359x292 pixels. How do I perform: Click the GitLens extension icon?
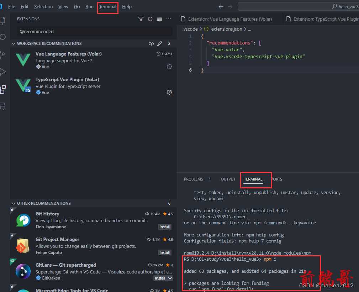tap(23, 271)
